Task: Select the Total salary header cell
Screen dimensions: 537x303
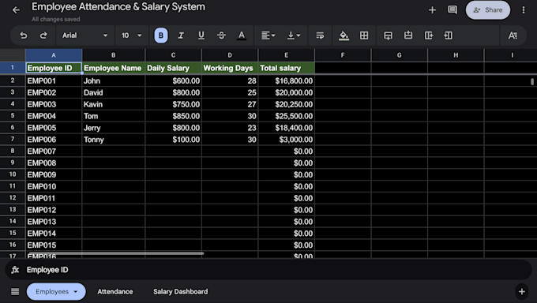Action: pyautogui.click(x=287, y=68)
